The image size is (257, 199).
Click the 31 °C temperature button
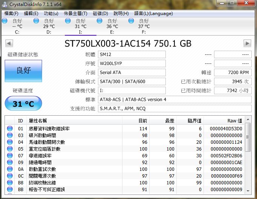coord(23,104)
